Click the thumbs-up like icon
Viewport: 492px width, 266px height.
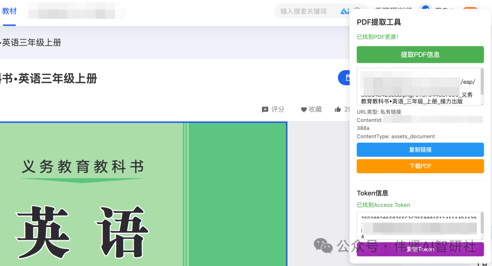[338, 109]
